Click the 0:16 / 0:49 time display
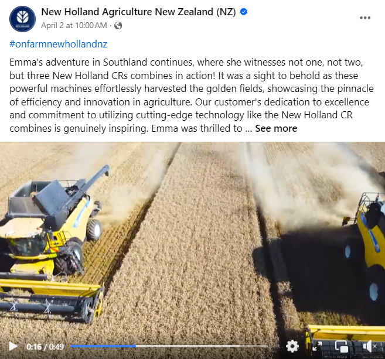Viewport: 385px width, 359px height. click(45, 347)
